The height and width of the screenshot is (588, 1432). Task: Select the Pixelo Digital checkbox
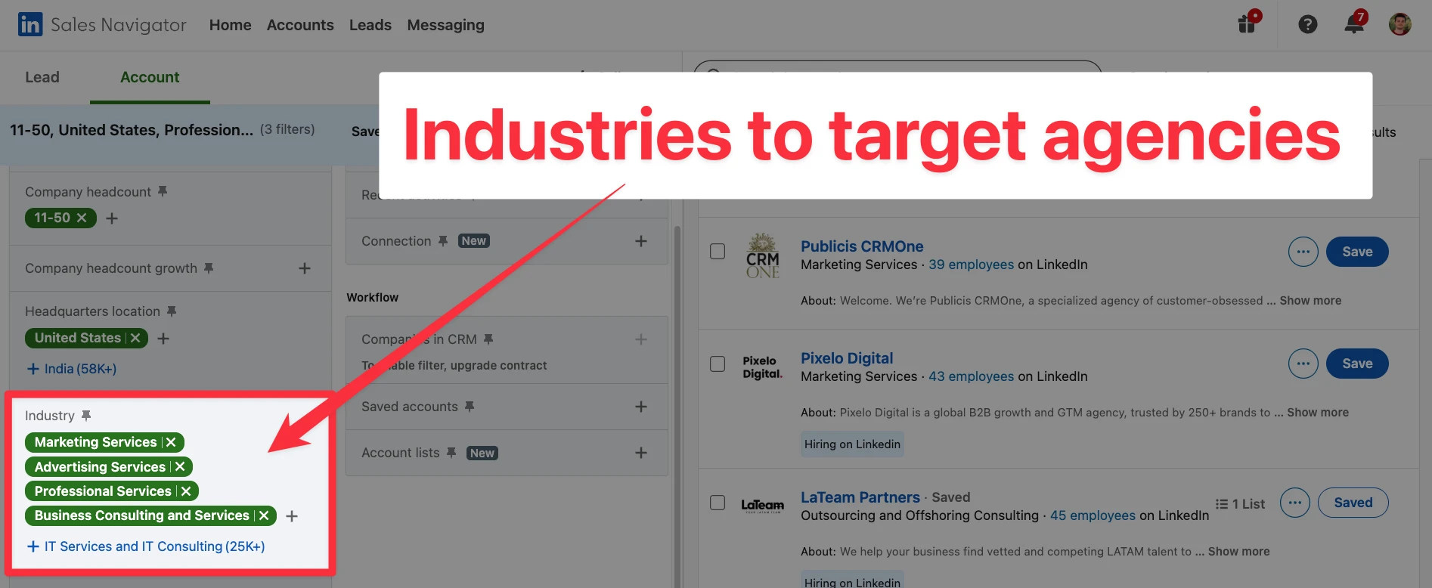tap(718, 364)
